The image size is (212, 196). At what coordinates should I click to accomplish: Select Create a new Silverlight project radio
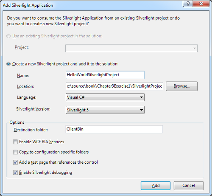(8, 64)
